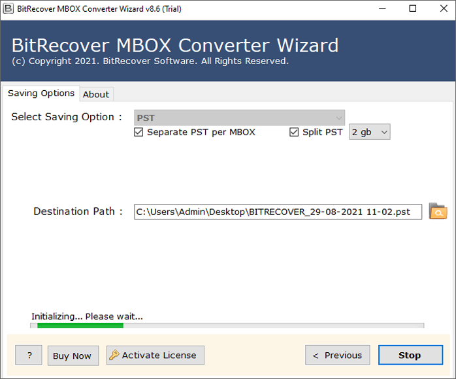Open the PST saving option dropdown
Viewport: 456px width, 379px height.
point(239,118)
